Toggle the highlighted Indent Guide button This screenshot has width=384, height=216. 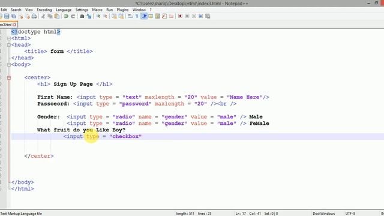[144, 16]
